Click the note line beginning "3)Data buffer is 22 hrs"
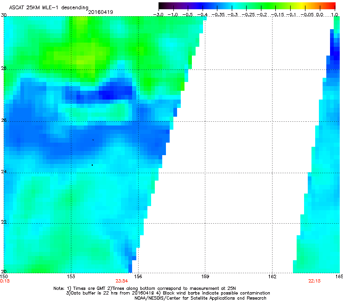This screenshot has width=343, height=301. (168, 293)
